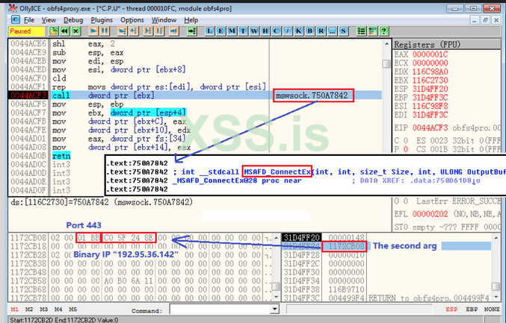Click hex dump pane scroll-down arrow

point(276,297)
